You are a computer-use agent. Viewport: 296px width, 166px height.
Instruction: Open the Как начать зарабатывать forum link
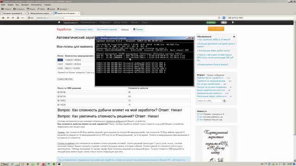pyautogui.click(x=209, y=84)
